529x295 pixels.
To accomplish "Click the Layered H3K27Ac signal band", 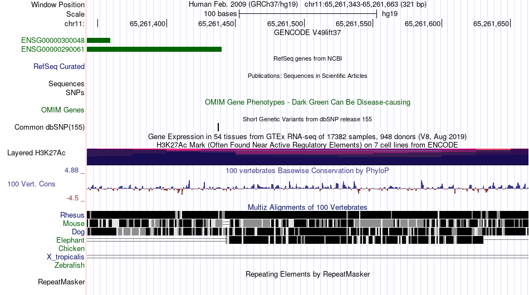I will (308, 157).
